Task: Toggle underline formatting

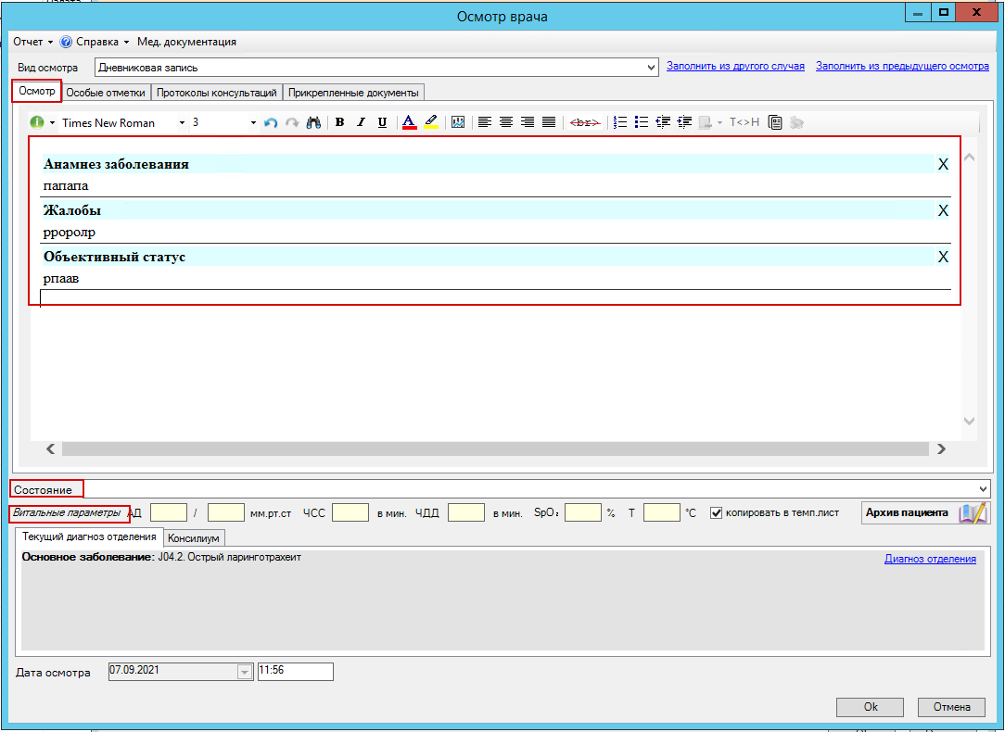Action: click(x=382, y=122)
